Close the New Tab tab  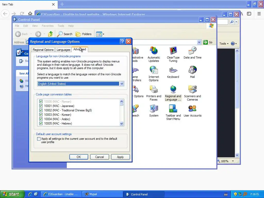[x=53, y=4]
